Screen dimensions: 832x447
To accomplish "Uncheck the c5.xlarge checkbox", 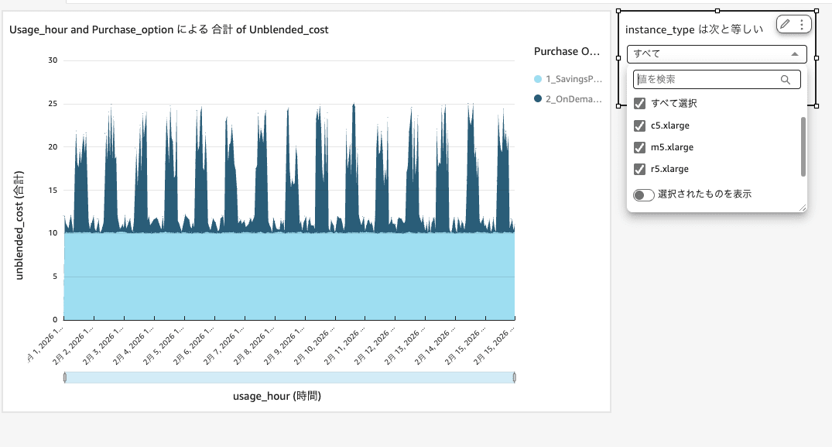I will tap(639, 125).
